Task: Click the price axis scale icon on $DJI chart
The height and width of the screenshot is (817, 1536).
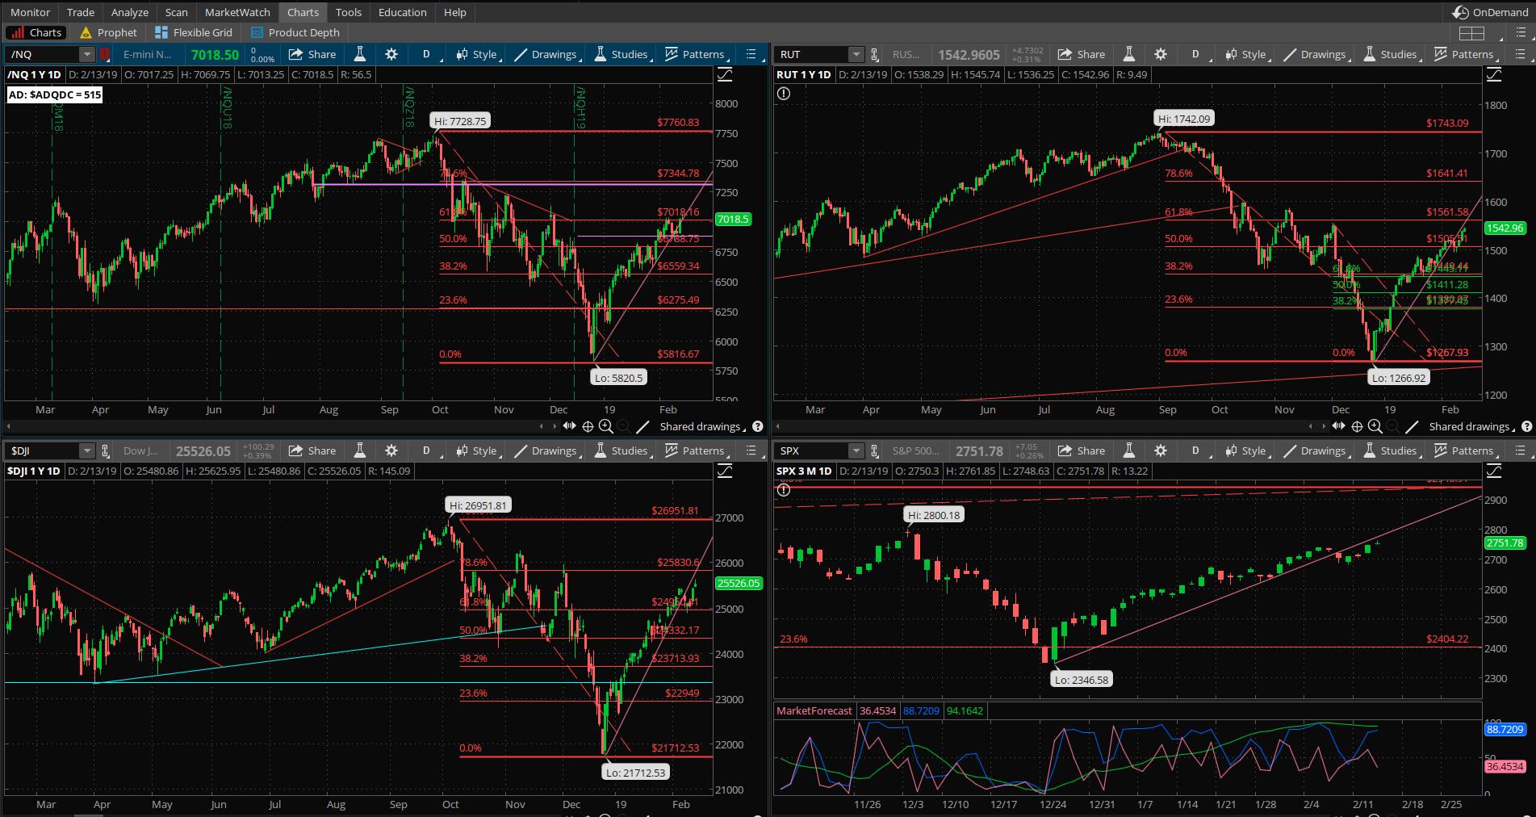Action: tap(725, 471)
